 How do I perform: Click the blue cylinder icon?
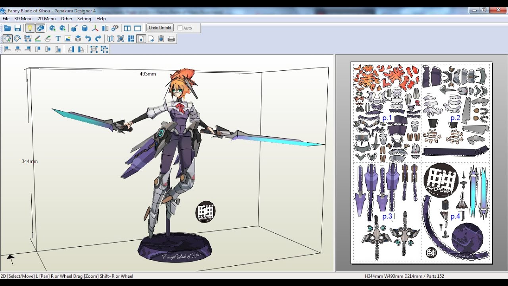[85, 28]
